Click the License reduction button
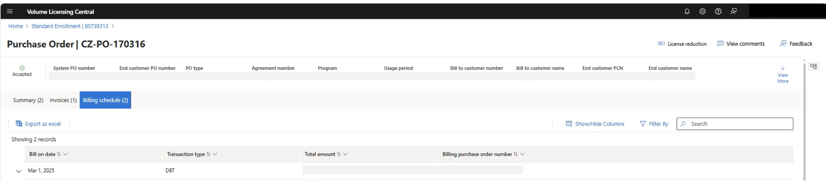 (682, 44)
